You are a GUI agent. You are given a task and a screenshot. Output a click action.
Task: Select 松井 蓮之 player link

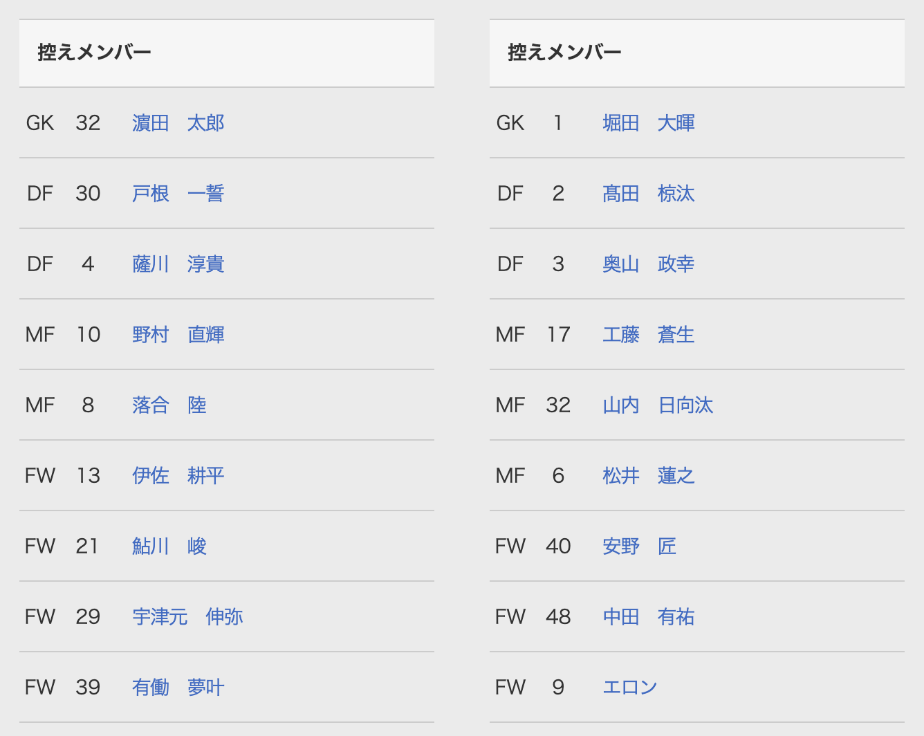pyautogui.click(x=649, y=476)
